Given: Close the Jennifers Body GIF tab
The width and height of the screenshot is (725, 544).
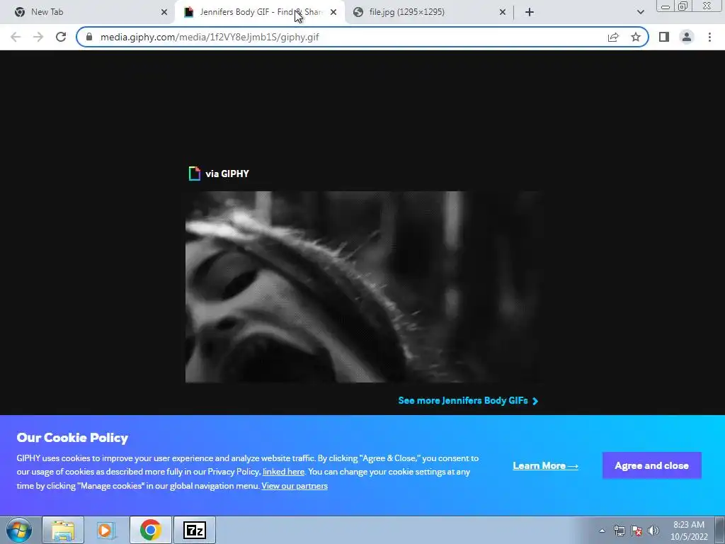Looking at the screenshot, I should tap(333, 12).
